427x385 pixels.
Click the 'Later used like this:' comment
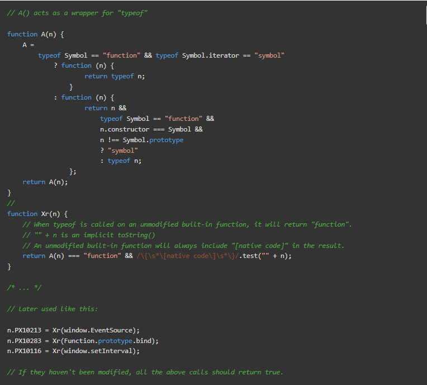click(x=53, y=309)
